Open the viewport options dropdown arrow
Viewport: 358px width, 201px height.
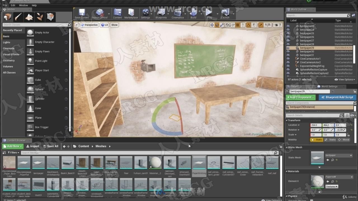click(77, 25)
